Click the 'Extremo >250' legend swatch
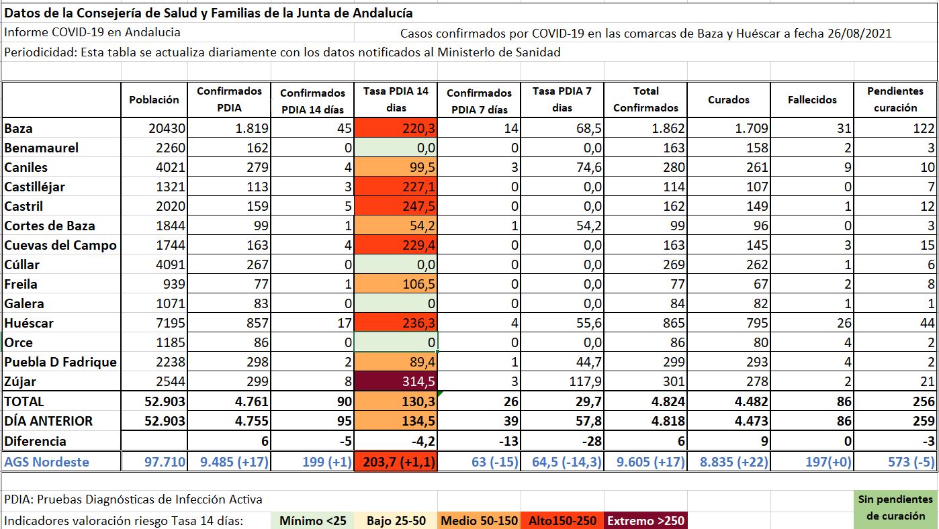Screen dimensions: 939x529 tap(644, 520)
